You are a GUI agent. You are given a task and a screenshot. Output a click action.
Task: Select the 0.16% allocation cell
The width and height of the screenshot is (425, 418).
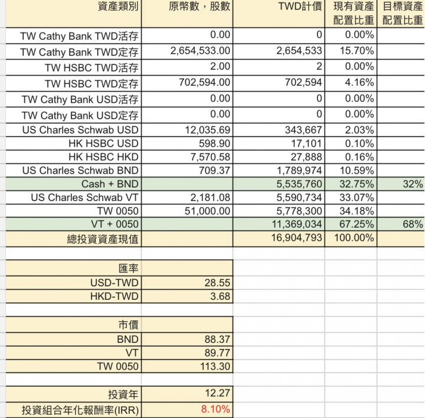click(351, 157)
